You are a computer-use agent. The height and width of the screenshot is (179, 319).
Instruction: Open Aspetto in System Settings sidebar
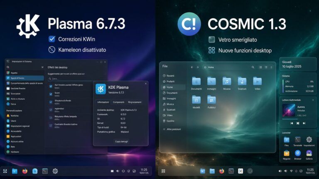[25, 73]
